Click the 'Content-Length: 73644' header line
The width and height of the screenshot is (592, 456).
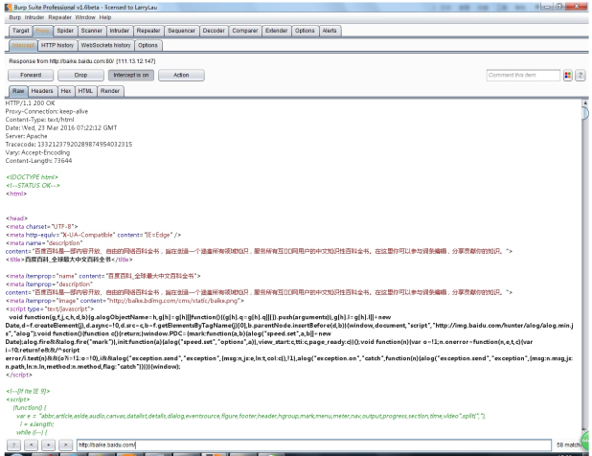click(x=38, y=161)
